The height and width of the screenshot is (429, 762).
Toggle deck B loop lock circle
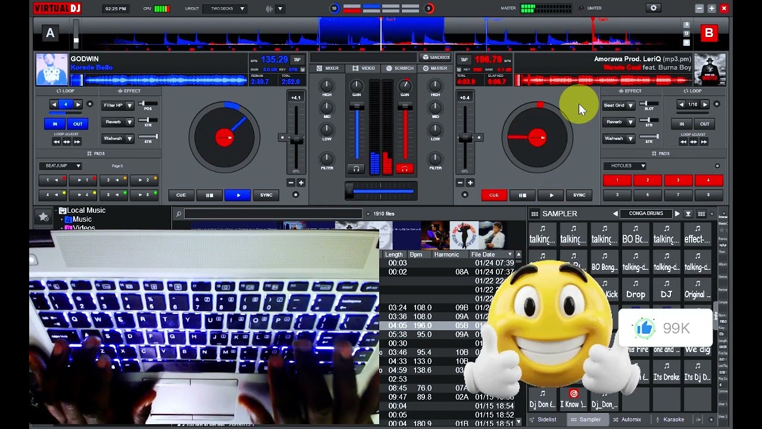[717, 104]
